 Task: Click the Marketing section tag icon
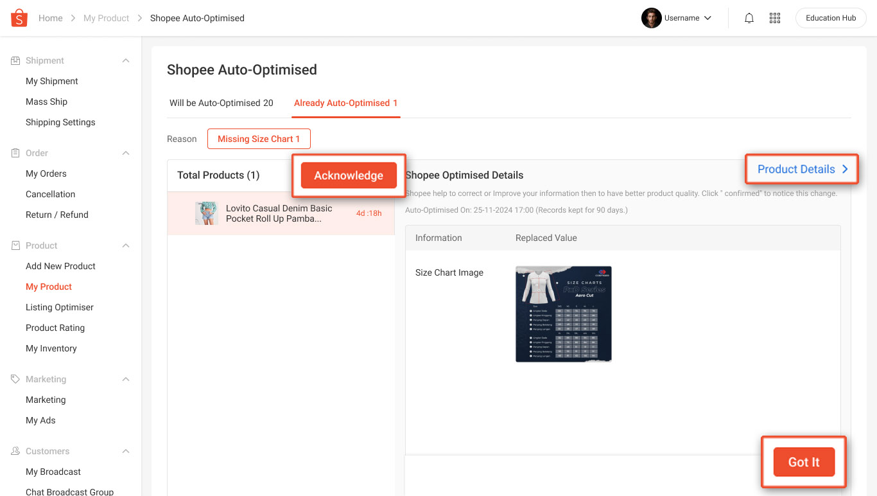[x=15, y=379]
